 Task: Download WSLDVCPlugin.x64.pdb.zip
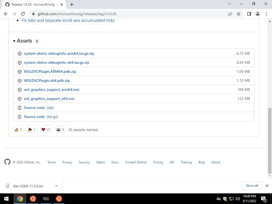[47, 80]
